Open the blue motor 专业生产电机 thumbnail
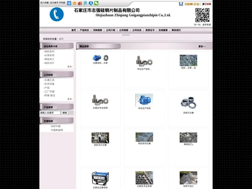Viewport: 252px width, 189px height. pyautogui.click(x=144, y=100)
